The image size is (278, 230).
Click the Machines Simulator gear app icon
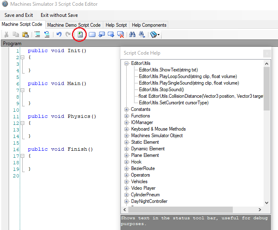[x=5, y=4]
